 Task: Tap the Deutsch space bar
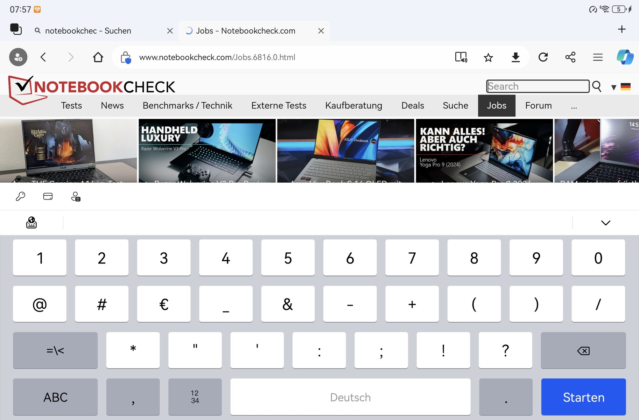(350, 397)
